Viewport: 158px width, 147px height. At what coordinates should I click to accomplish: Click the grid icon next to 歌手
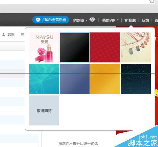click(x=23, y=34)
